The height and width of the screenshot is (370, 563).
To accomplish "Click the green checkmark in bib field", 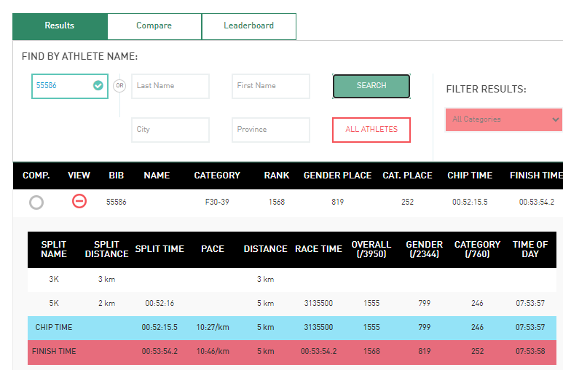I will click(98, 85).
